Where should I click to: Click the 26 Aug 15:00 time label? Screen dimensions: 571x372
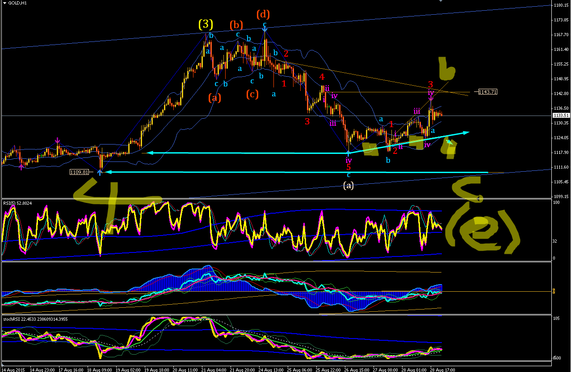[x=357, y=369]
